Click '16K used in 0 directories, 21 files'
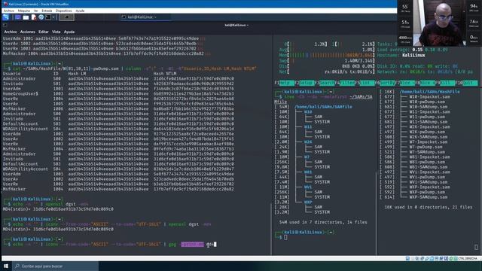The height and width of the screenshot is (271, 482). tap(429, 207)
